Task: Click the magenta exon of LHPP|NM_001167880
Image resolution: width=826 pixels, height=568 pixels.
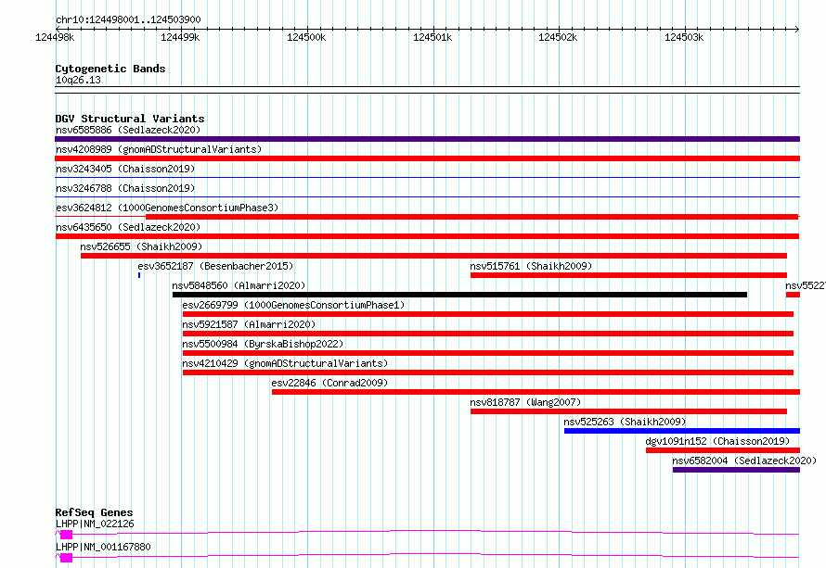Action: pyautogui.click(x=67, y=558)
